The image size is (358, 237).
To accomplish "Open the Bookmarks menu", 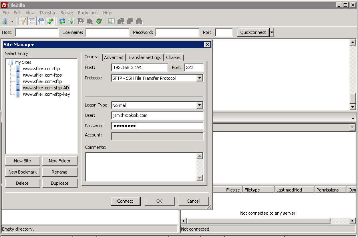I will tap(88, 13).
